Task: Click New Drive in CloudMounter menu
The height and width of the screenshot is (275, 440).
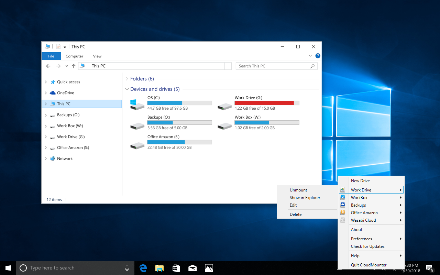Action: click(x=360, y=181)
